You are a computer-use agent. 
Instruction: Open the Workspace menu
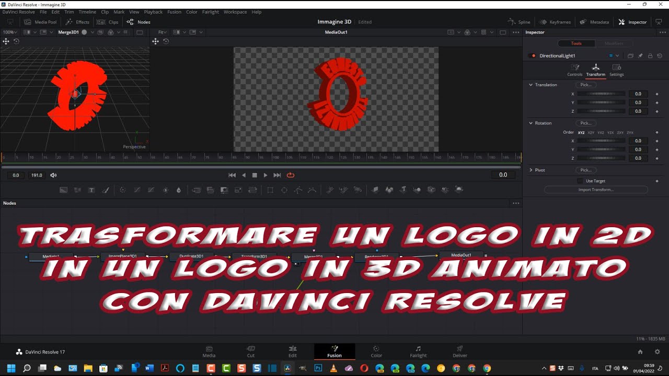[235, 12]
